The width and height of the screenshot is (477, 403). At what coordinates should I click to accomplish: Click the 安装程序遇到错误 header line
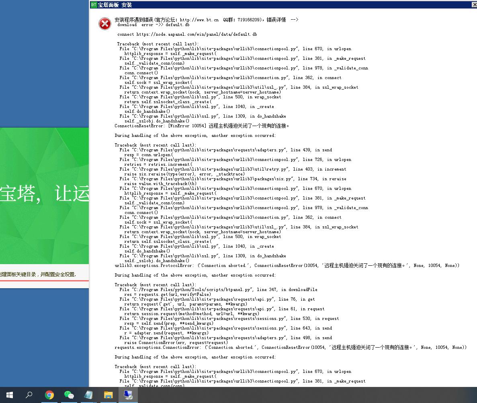pyautogui.click(x=206, y=20)
